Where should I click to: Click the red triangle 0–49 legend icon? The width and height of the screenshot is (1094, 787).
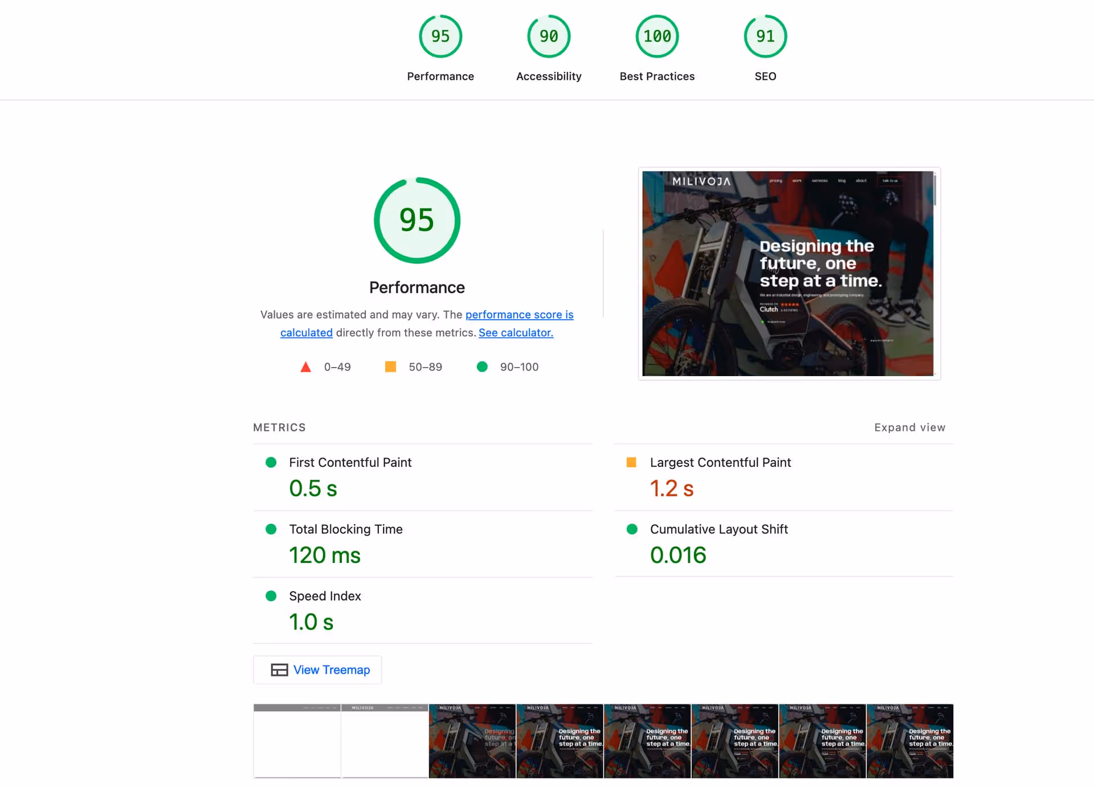tap(305, 367)
